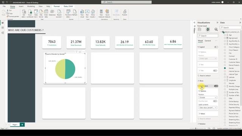Switch to the View ribbon tab
Image resolution: width=242 pixels, height=136 pixels.
coord(40,6)
